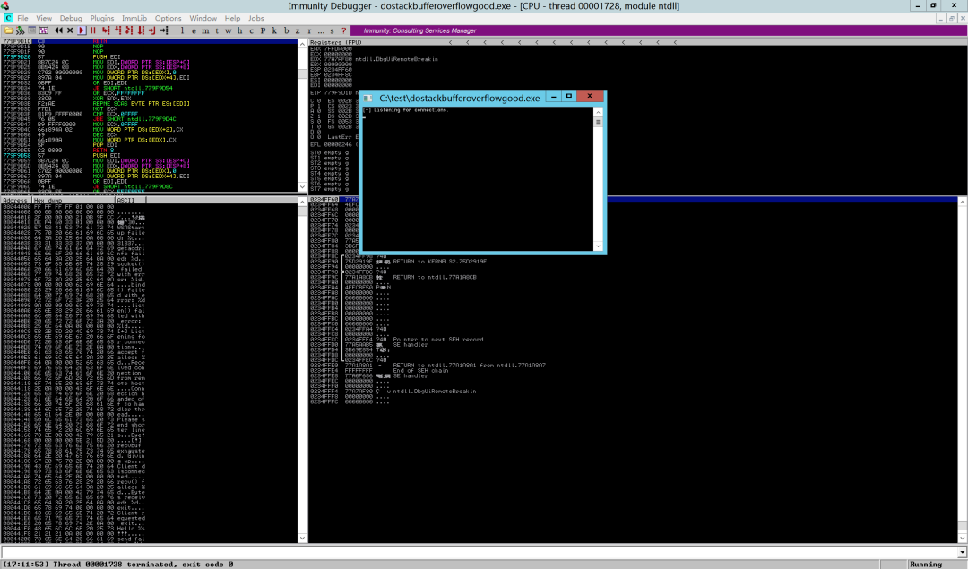Click console window scroll-down arrow

point(598,246)
